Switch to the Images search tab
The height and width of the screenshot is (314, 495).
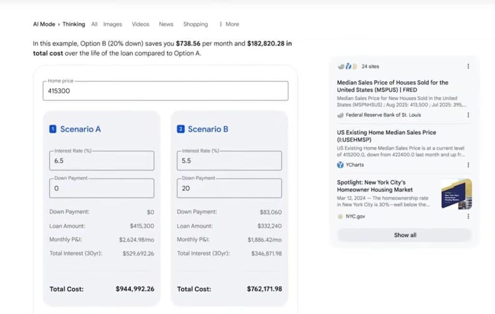point(113,24)
